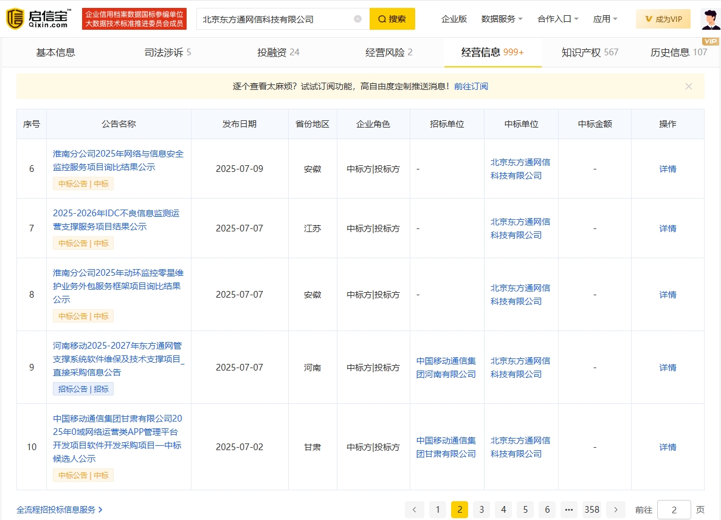This screenshot has height=520, width=721.
Task: Switch to the 历史信息 tab
Action: pos(678,52)
